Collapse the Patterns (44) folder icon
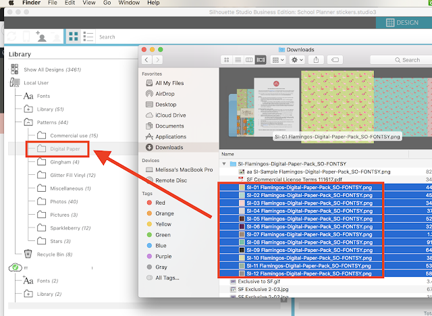Viewport: 432px width, 316px height. click(28, 122)
